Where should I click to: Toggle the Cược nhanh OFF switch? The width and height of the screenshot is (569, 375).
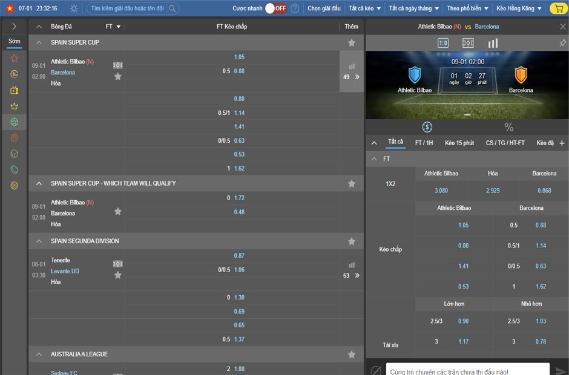click(x=276, y=8)
